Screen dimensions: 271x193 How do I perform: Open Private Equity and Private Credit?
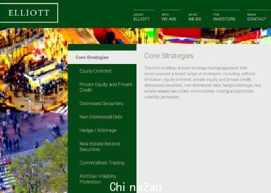106,87
